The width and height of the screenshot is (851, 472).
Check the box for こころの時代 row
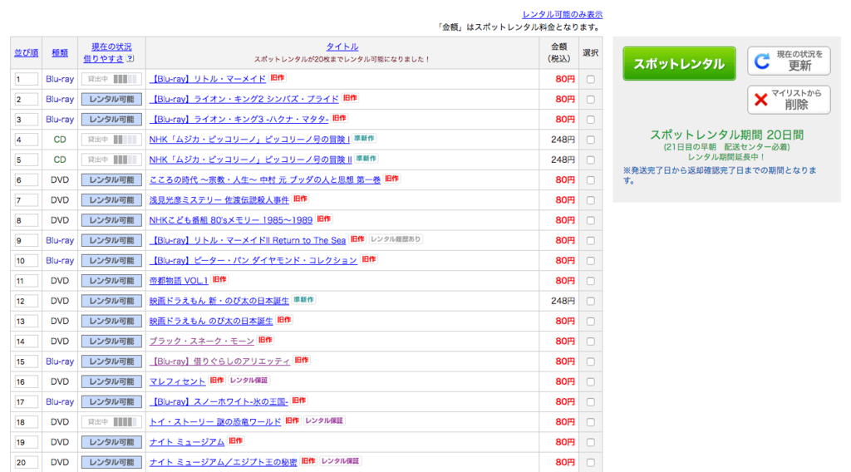(x=591, y=180)
